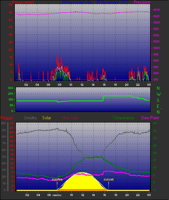Click the sunrise marker in bottom chart

(x=57, y=179)
